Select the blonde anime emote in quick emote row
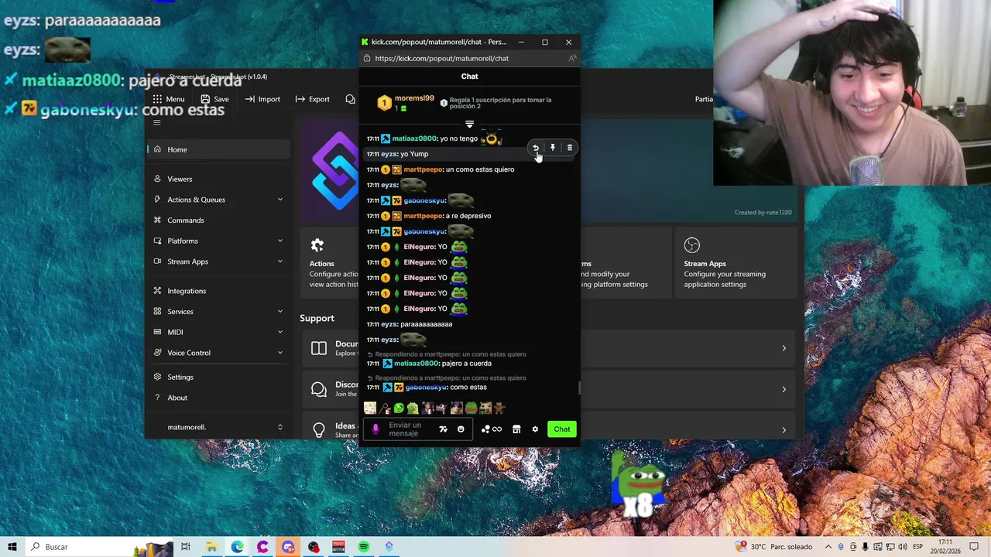This screenshot has height=557, width=991. click(x=370, y=408)
